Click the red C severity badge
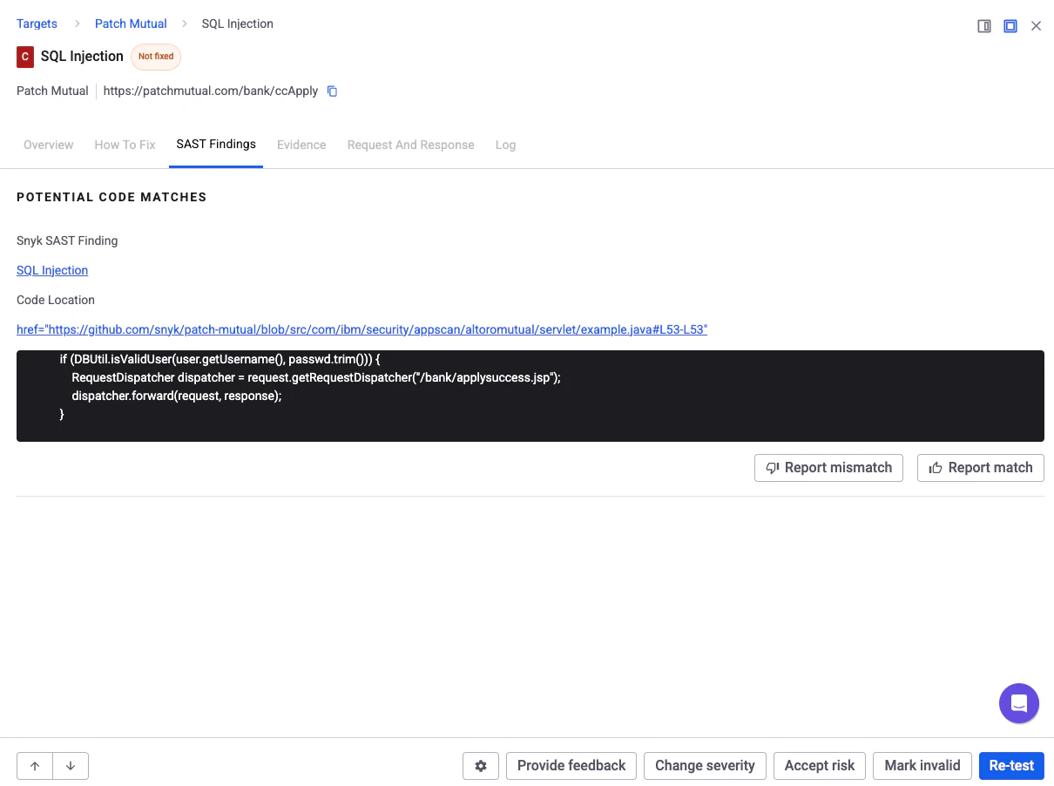1054x786 pixels. (x=25, y=57)
